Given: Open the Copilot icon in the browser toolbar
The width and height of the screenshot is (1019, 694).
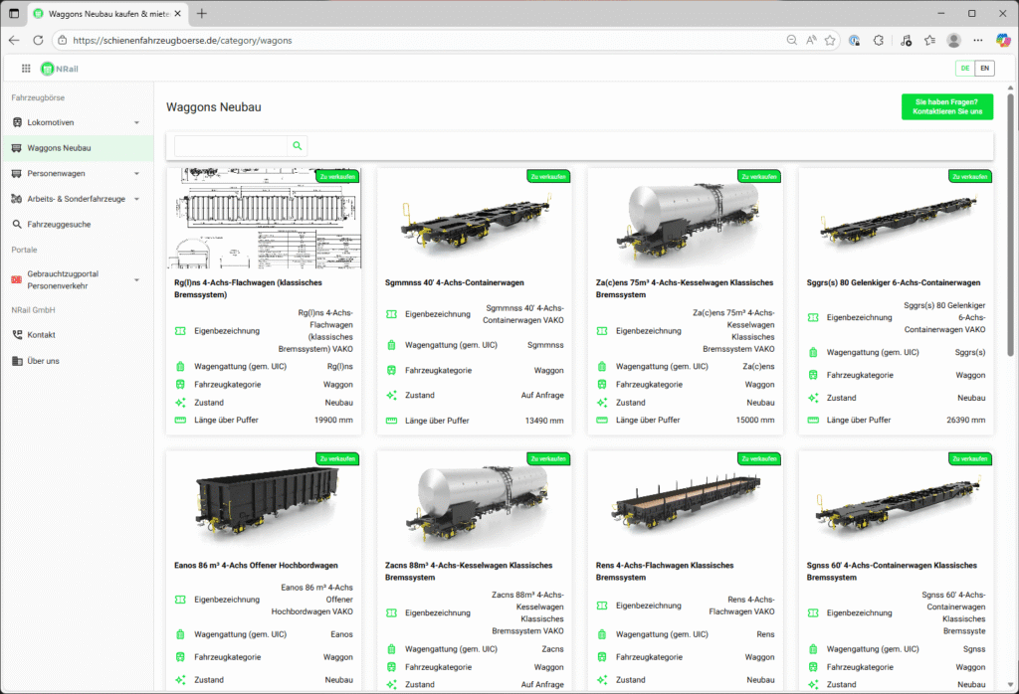Looking at the screenshot, I should click(x=1003, y=40).
